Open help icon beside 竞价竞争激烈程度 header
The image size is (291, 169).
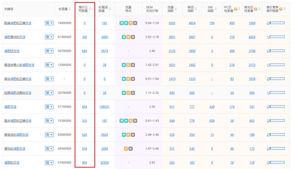pos(281,9)
